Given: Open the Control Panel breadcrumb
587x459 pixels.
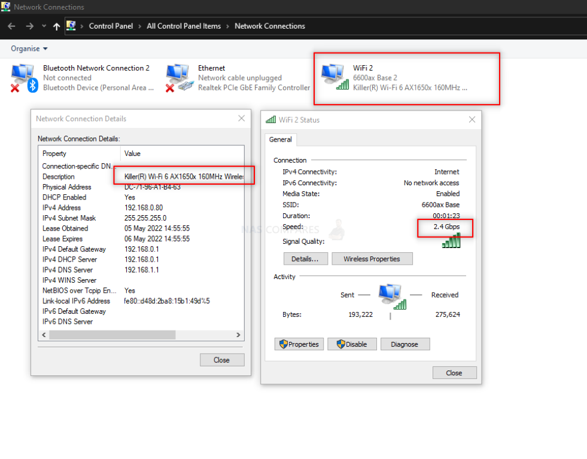Looking at the screenshot, I should tap(111, 26).
